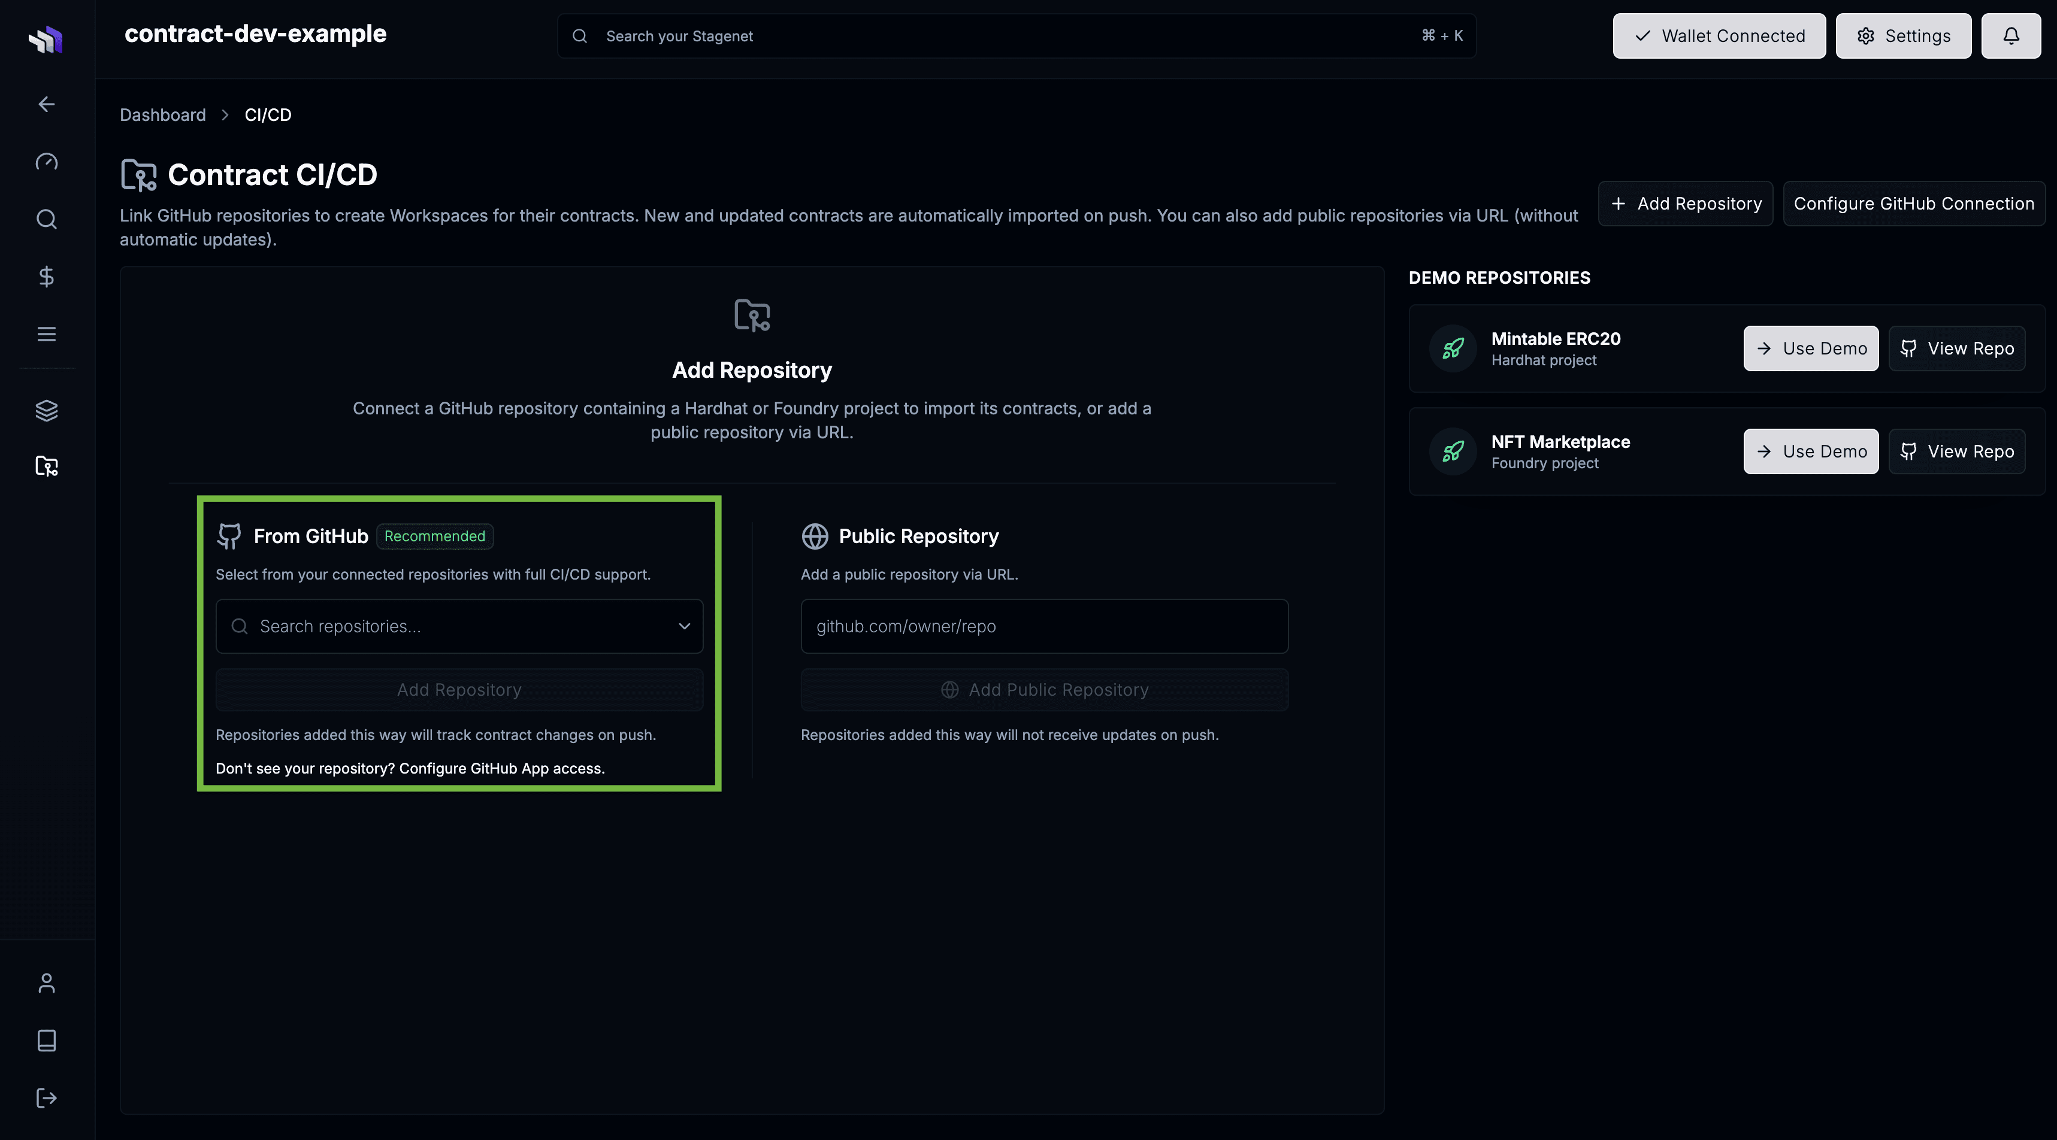
Task: Click the back arrow at sidebar top
Action: click(x=46, y=104)
